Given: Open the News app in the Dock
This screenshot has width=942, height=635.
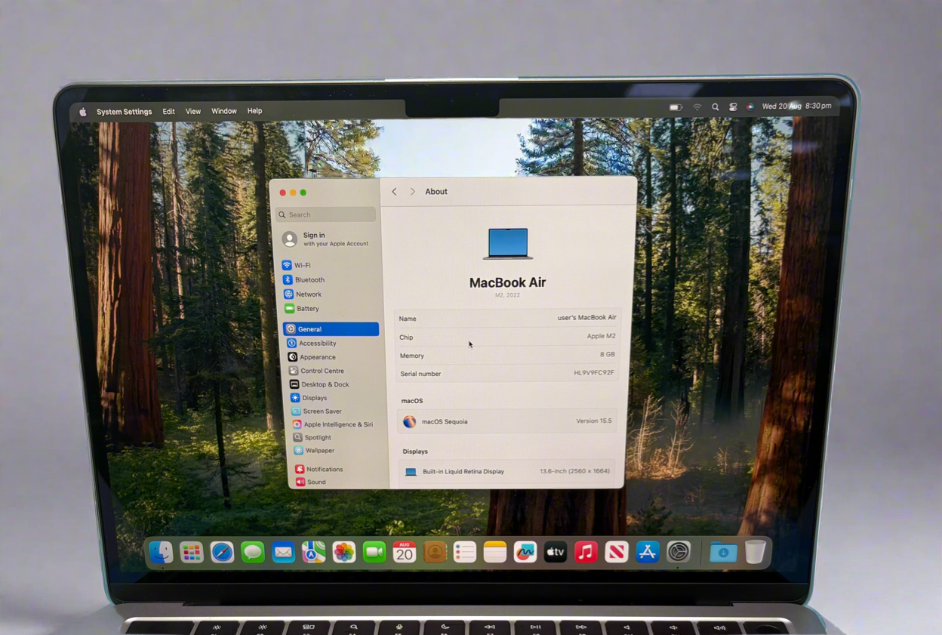Looking at the screenshot, I should pos(617,553).
